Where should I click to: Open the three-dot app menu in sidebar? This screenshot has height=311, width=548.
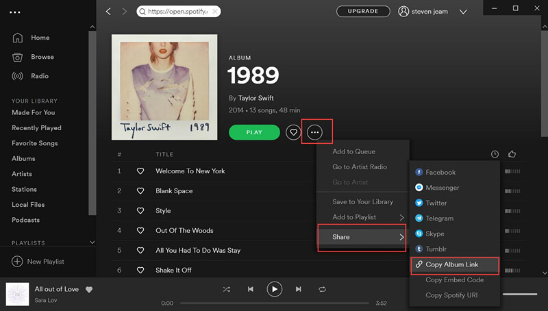(x=14, y=12)
